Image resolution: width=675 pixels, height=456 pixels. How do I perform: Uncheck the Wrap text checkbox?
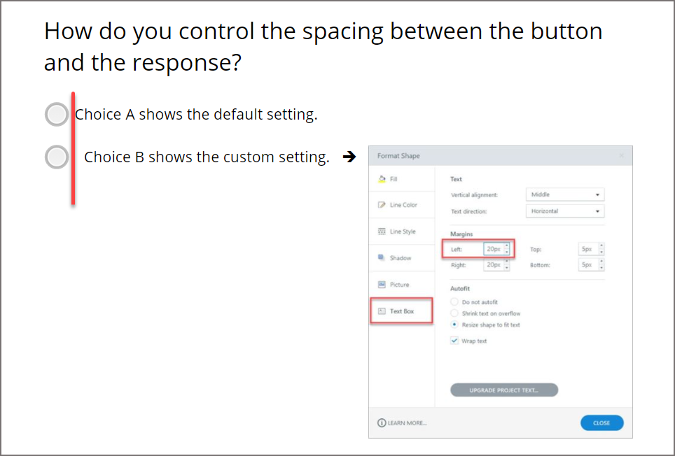pyautogui.click(x=455, y=341)
